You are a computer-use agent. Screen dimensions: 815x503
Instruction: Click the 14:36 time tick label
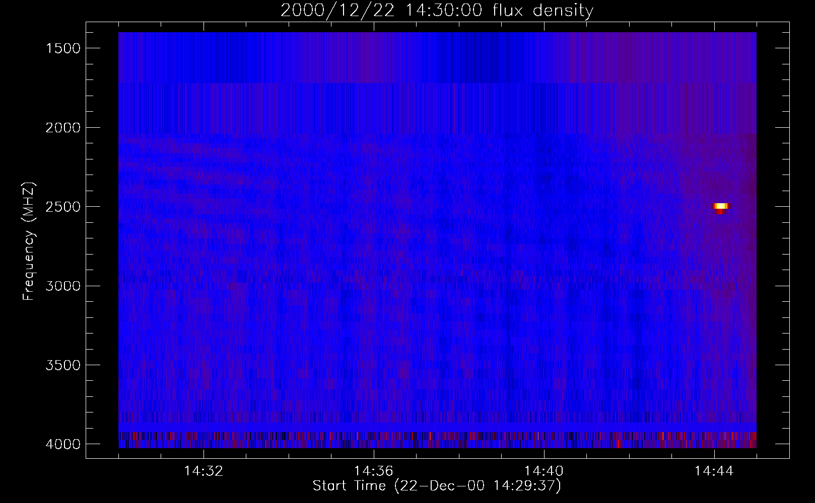pos(374,471)
